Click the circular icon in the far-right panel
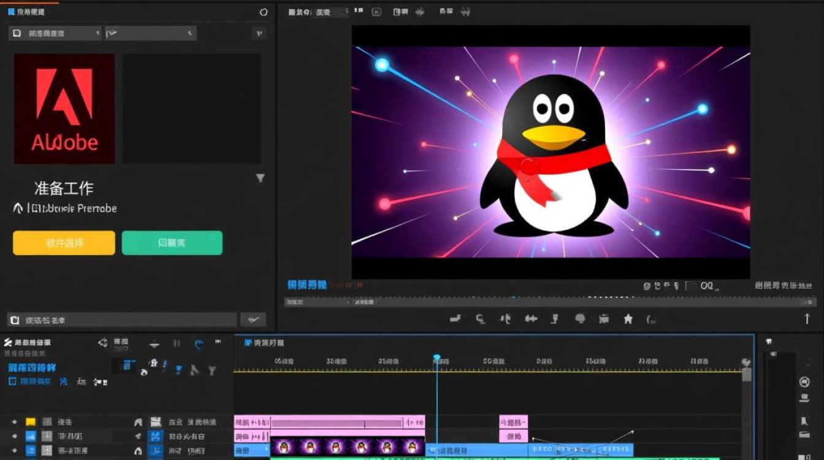 (x=805, y=382)
